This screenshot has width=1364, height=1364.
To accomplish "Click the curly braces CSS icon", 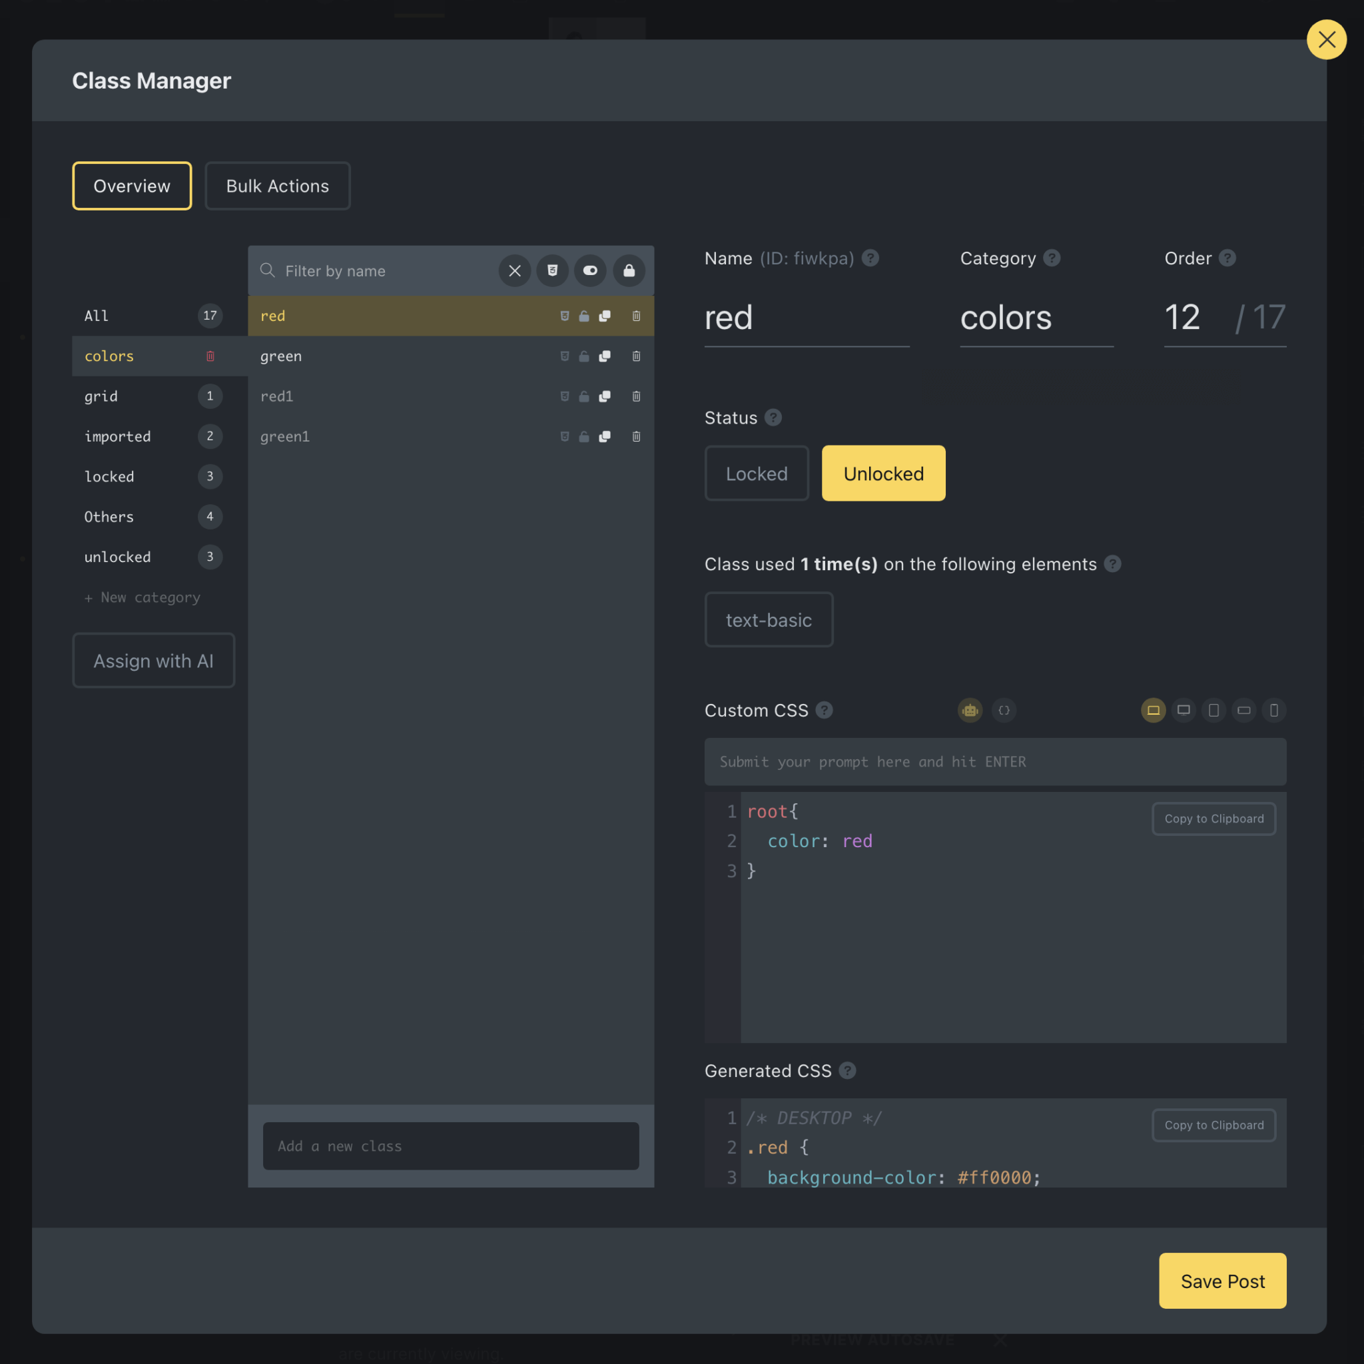I will (x=1004, y=710).
